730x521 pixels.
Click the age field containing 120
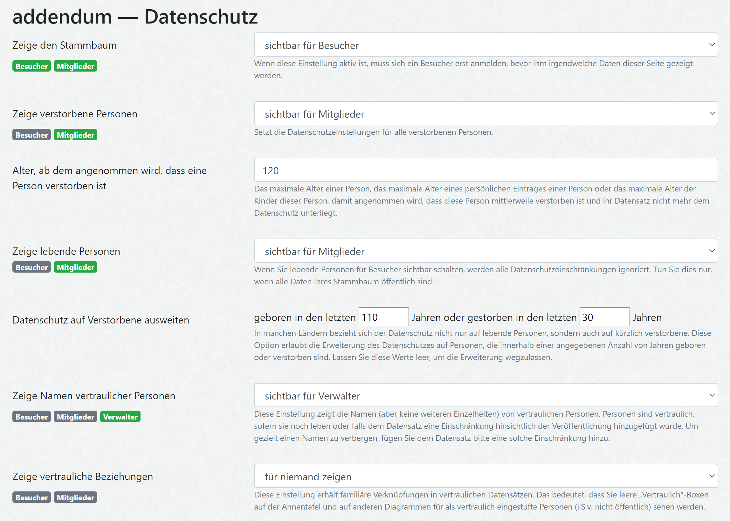(x=486, y=170)
